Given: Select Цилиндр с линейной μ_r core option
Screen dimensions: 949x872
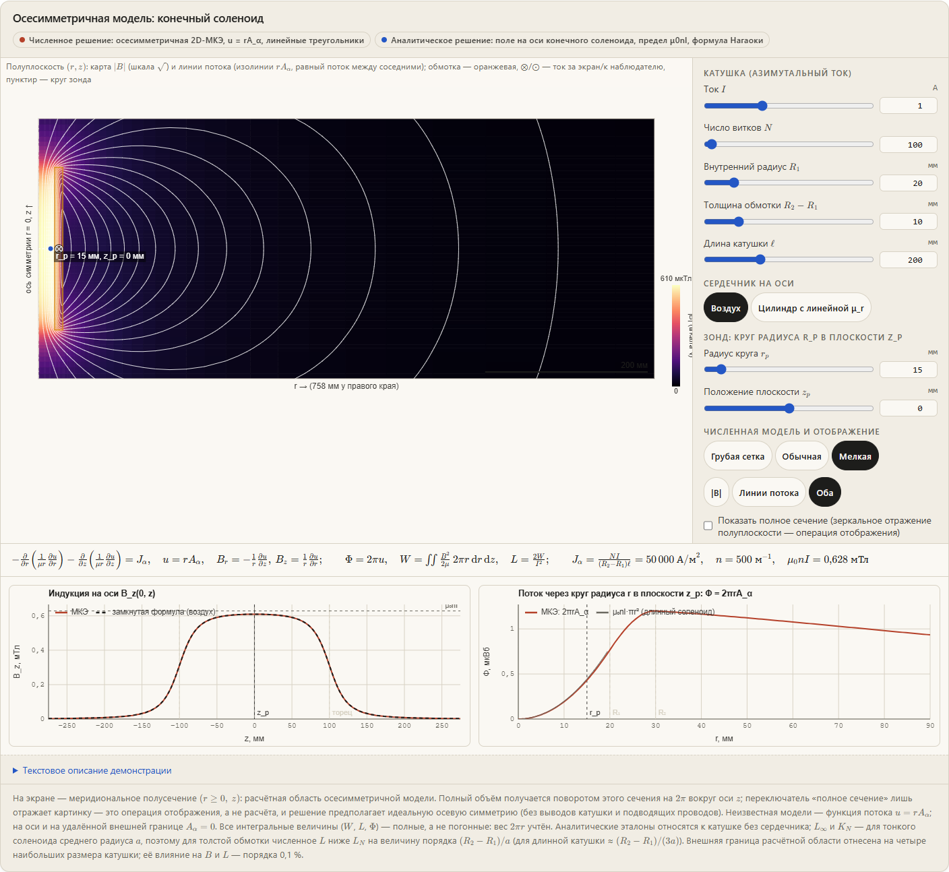Looking at the screenshot, I should 811,308.
